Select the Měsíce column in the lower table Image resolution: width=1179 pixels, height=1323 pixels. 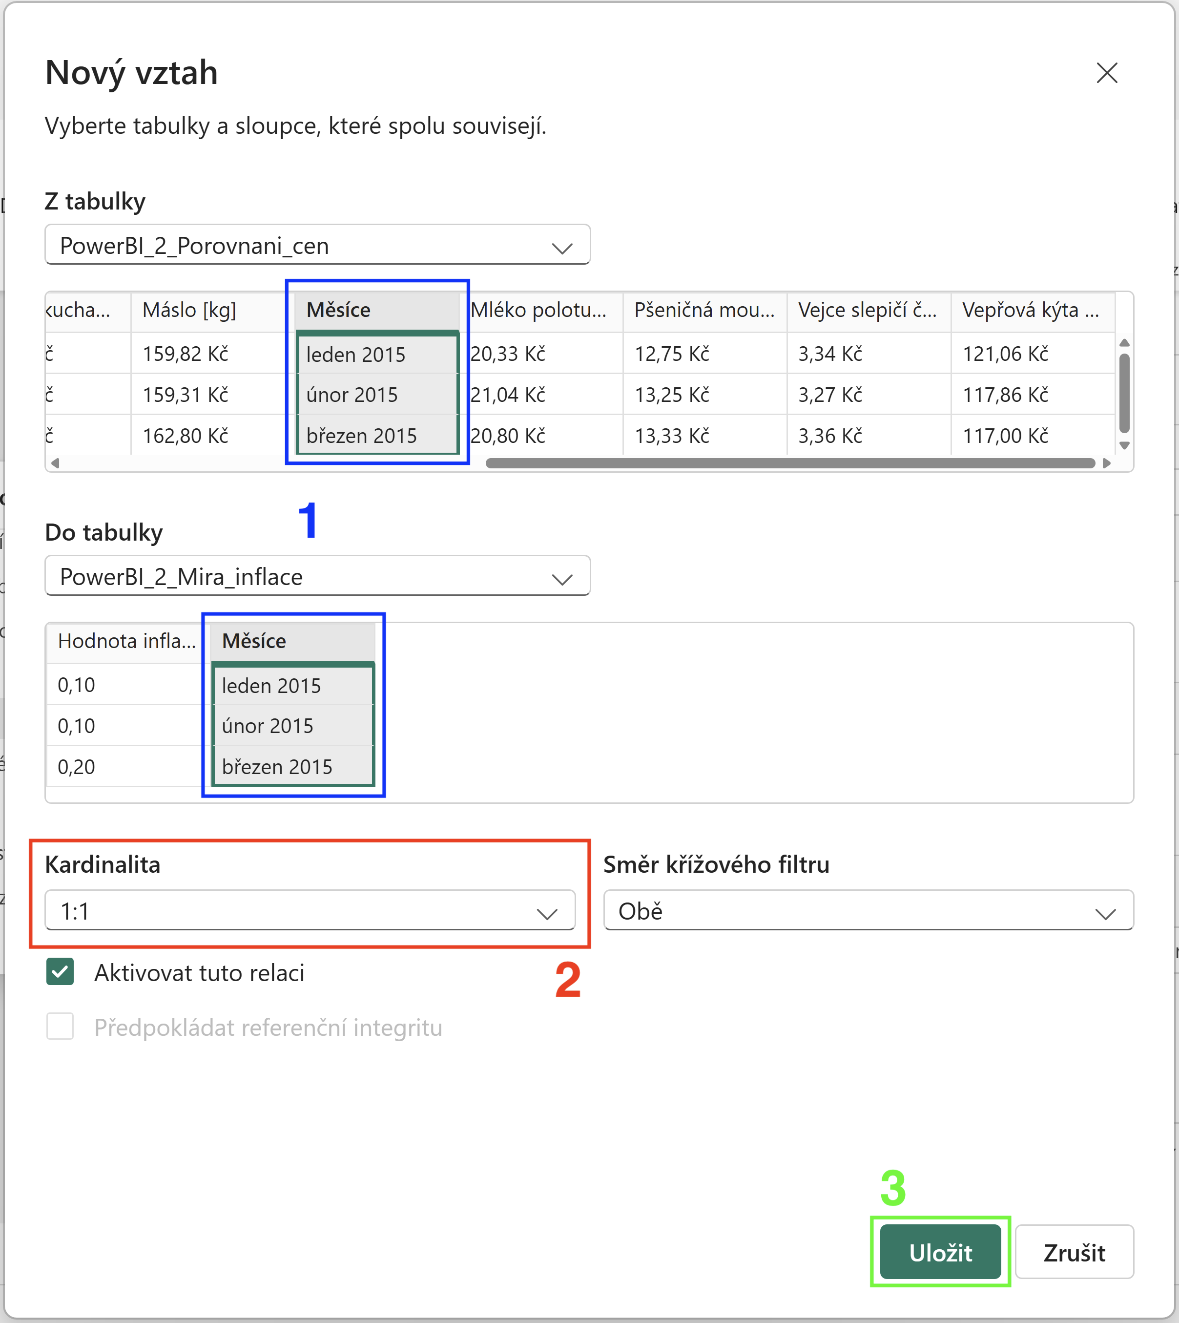(x=293, y=641)
